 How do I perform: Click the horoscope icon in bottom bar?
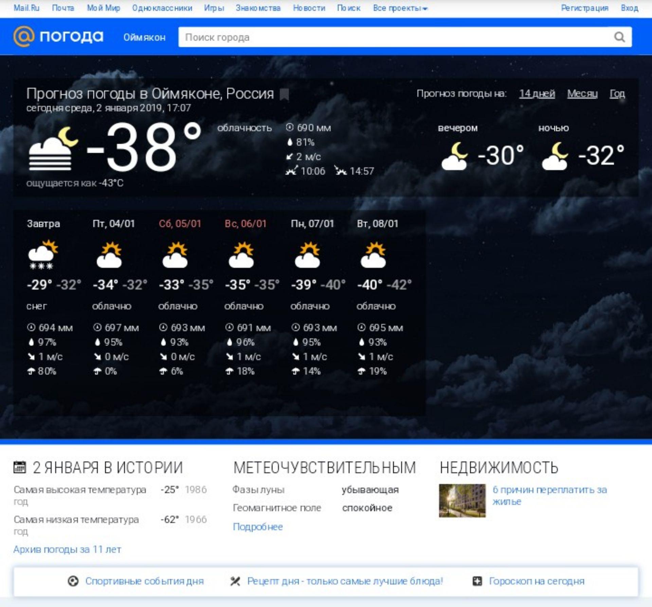click(x=477, y=581)
